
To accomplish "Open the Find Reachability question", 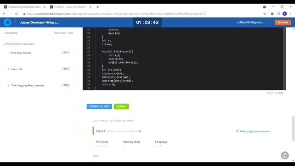I will [x=21, y=53].
